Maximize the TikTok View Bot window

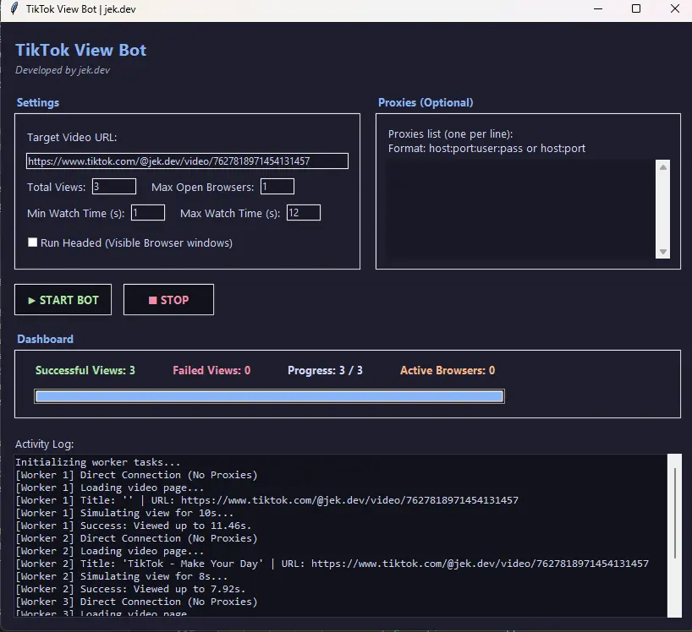(x=636, y=8)
